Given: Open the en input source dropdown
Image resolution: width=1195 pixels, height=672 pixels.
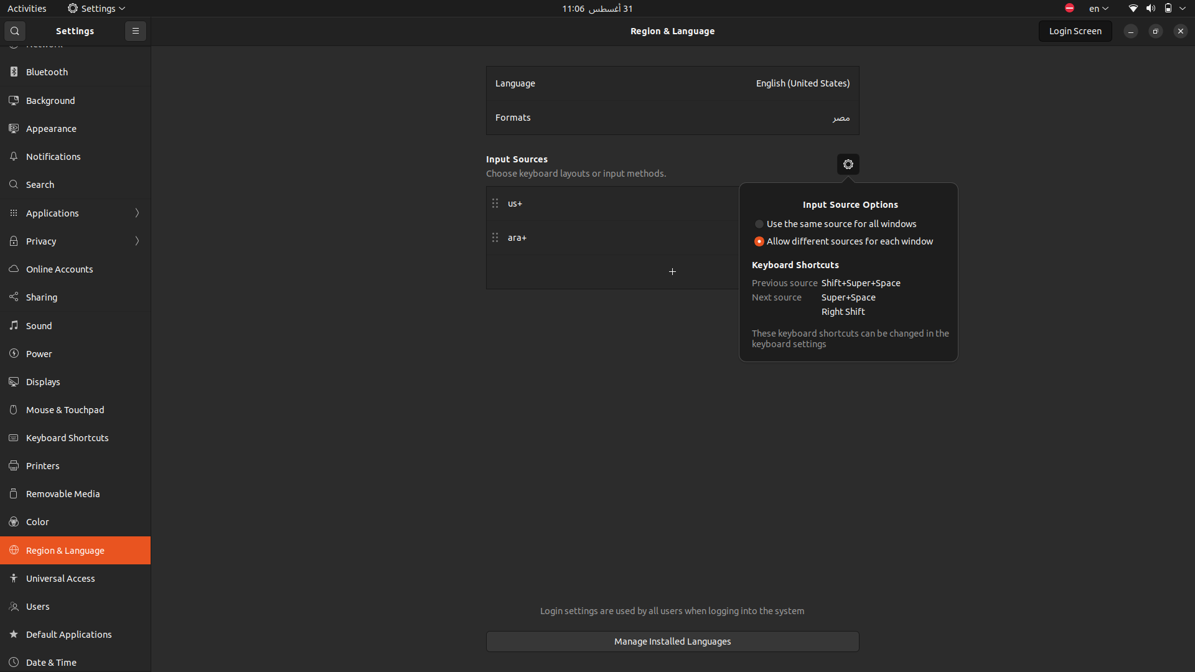Looking at the screenshot, I should [x=1099, y=9].
